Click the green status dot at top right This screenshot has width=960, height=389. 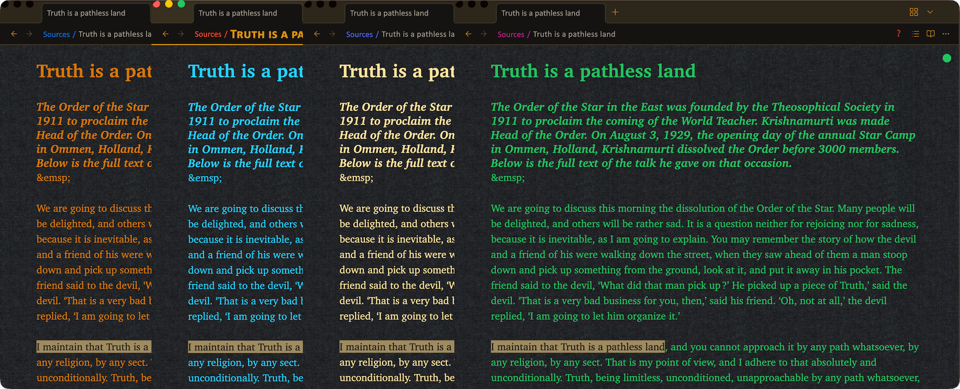click(946, 58)
